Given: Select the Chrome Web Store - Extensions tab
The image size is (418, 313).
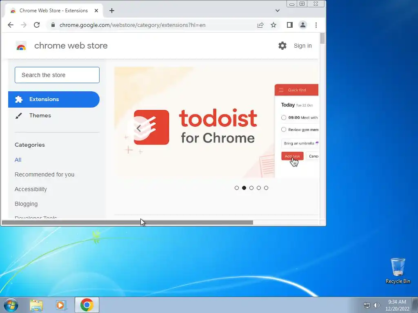Looking at the screenshot, I should pyautogui.click(x=53, y=11).
